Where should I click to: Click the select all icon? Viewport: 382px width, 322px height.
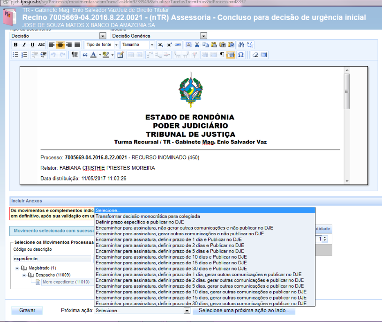tap(188, 45)
